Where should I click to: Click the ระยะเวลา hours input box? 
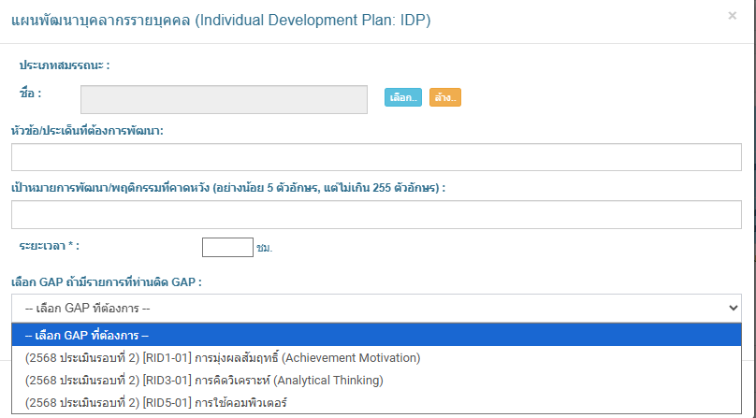tap(227, 247)
